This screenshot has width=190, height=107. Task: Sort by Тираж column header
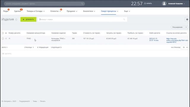(x=74, y=33)
